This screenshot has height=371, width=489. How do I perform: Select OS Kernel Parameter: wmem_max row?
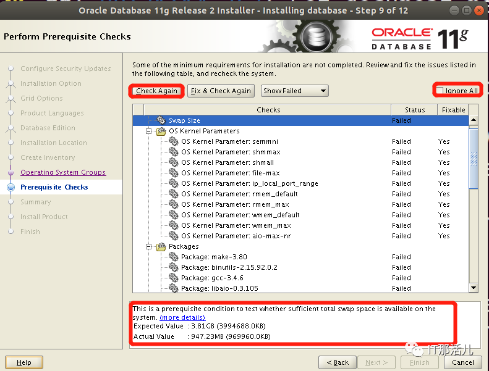[x=300, y=225]
